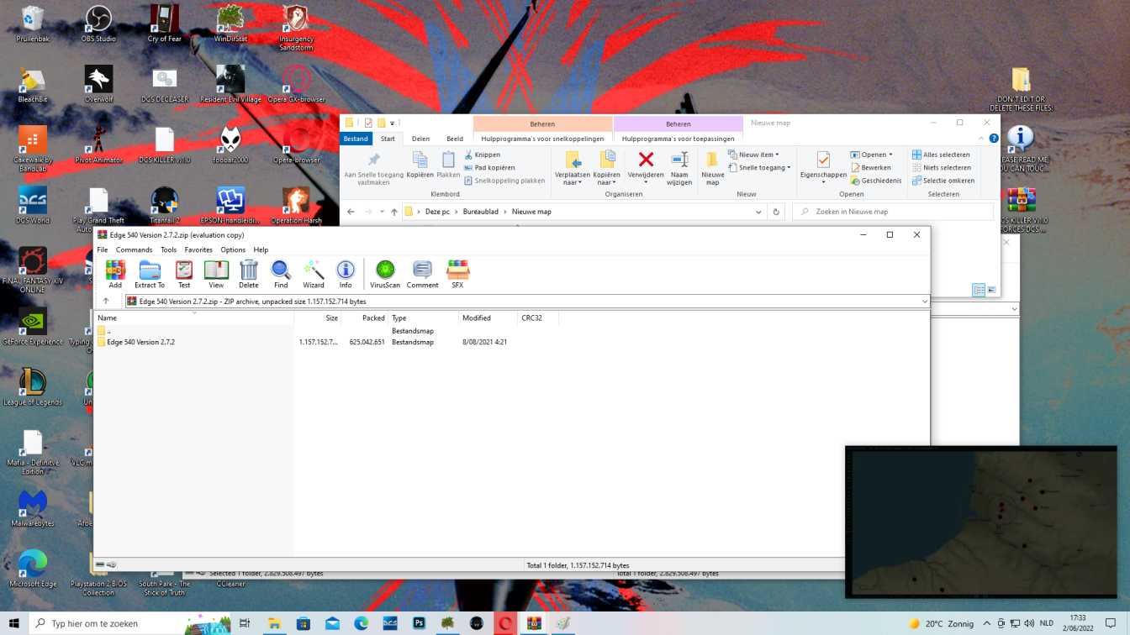Click the Info toolbar icon
Screen dimensions: 1130x635
[x=346, y=274]
